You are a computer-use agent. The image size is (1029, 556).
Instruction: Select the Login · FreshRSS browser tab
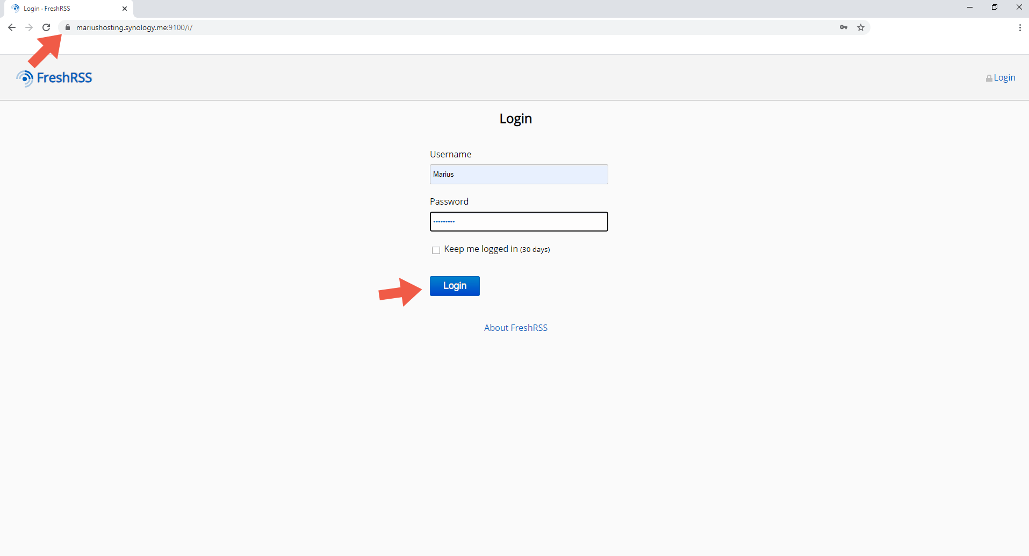pyautogui.click(x=69, y=9)
